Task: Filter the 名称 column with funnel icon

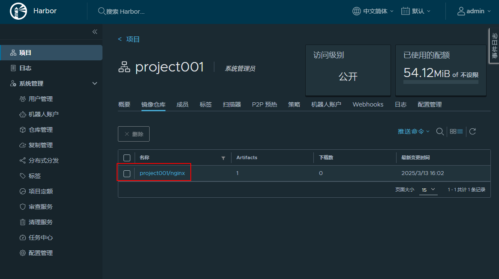Action: [x=223, y=158]
